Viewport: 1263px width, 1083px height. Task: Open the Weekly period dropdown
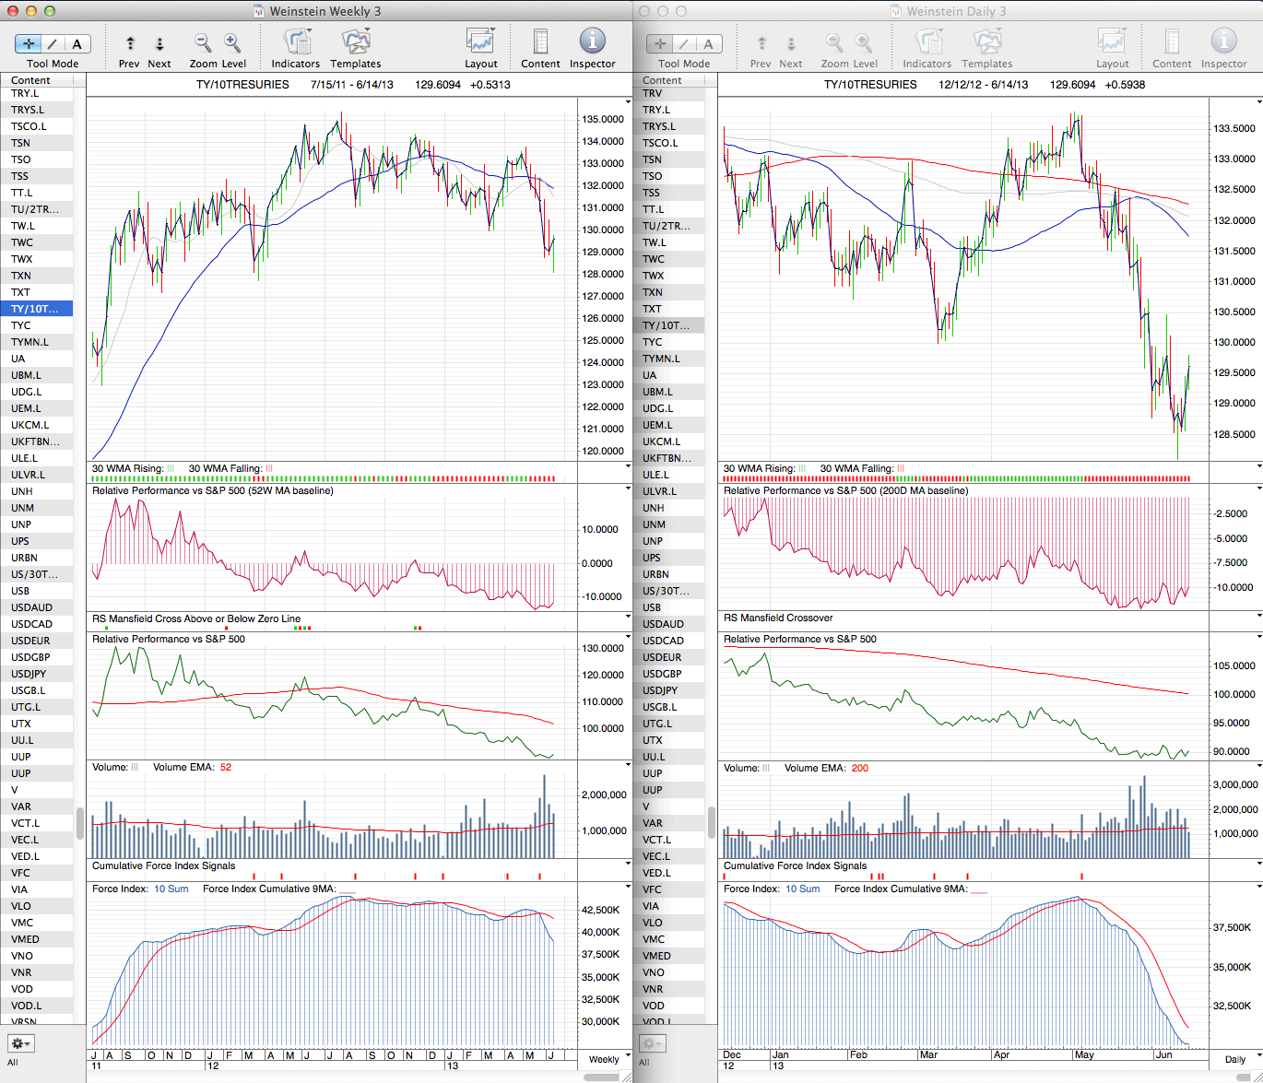pos(608,1059)
